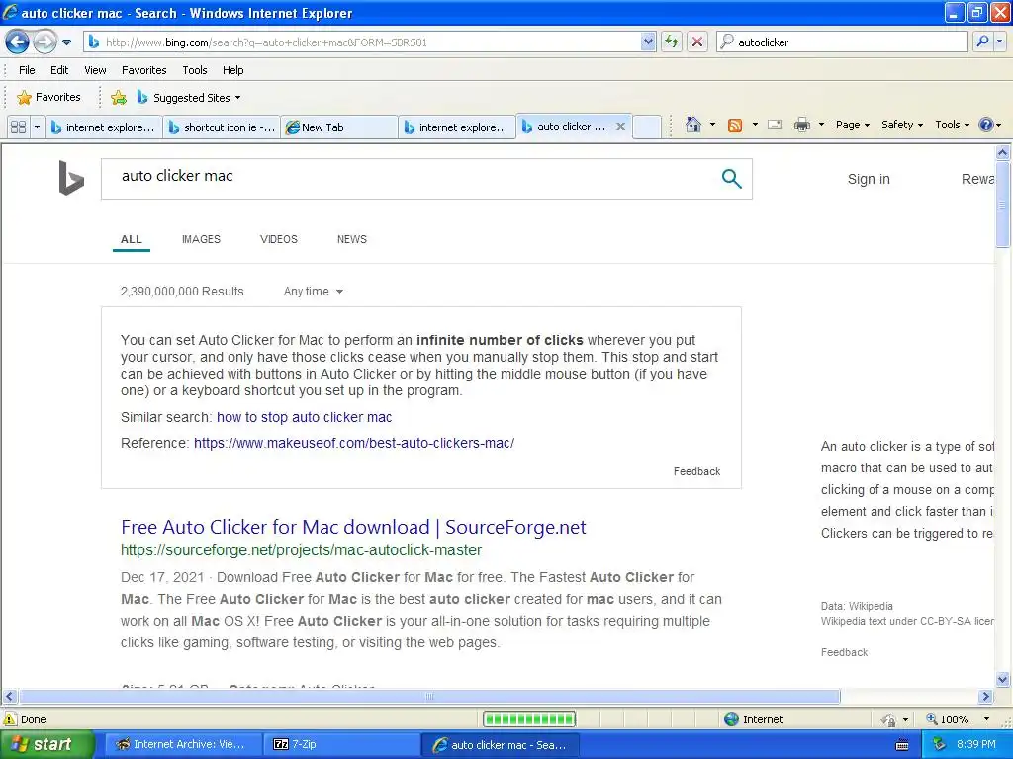This screenshot has width=1013, height=759.
Task: Open Free Auto Clicker SourceForge result
Action: (x=353, y=527)
